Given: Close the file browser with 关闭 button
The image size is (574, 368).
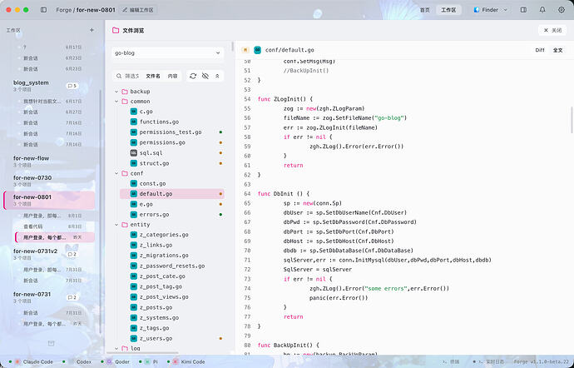Looking at the screenshot, I should 552,30.
